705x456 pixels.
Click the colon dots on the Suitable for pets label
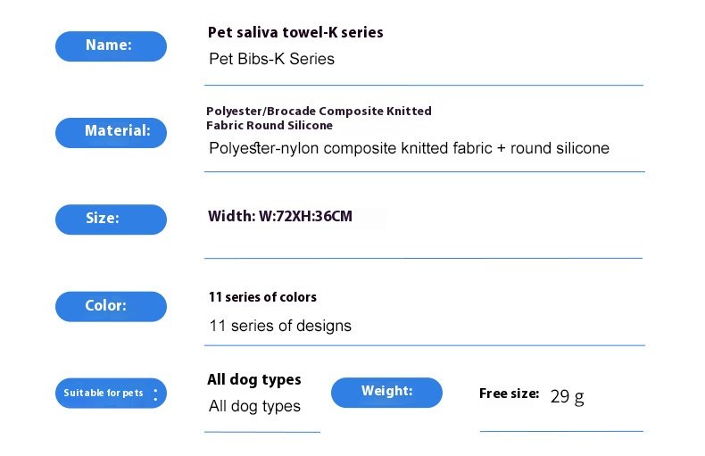155,394
